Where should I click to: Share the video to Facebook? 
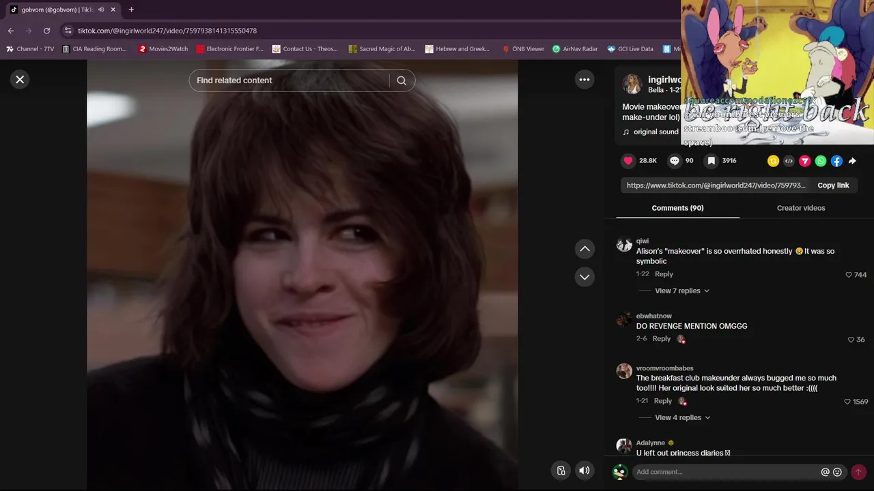pos(836,162)
